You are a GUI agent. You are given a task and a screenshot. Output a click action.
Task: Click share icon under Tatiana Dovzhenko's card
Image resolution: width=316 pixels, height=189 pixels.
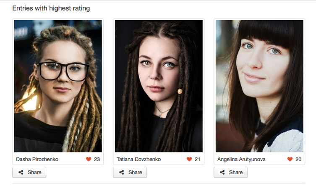(x=122, y=172)
